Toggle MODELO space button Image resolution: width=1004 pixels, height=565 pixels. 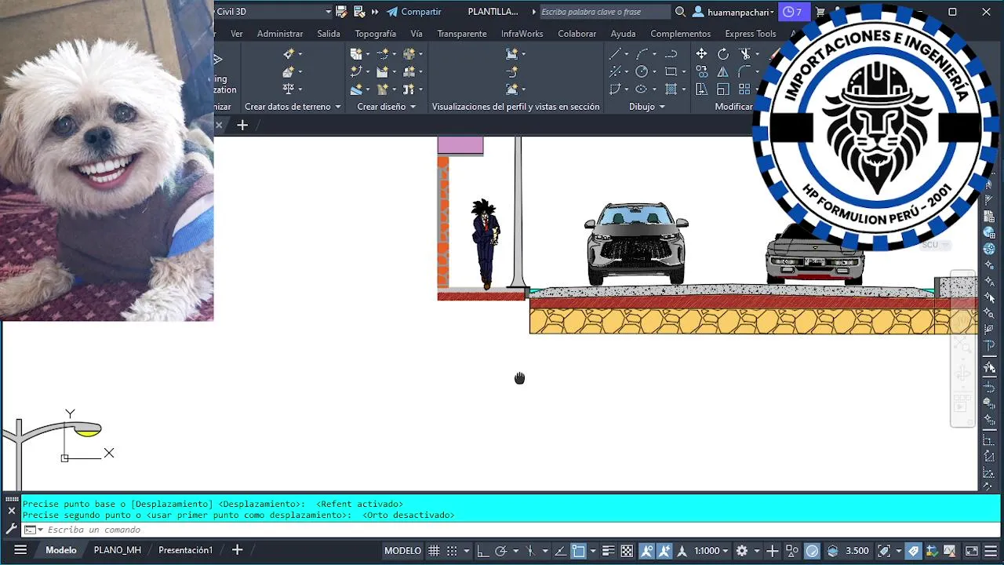point(402,551)
